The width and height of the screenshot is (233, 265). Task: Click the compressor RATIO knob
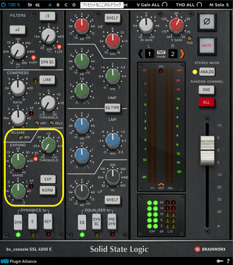click(18, 87)
